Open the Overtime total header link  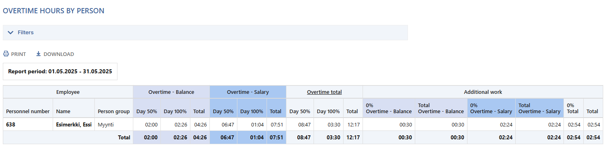pyautogui.click(x=324, y=92)
